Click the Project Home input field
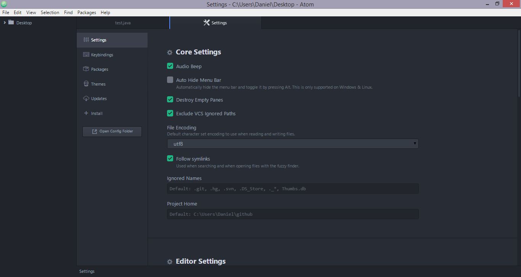Viewport: 521px width, 277px height. (293, 214)
